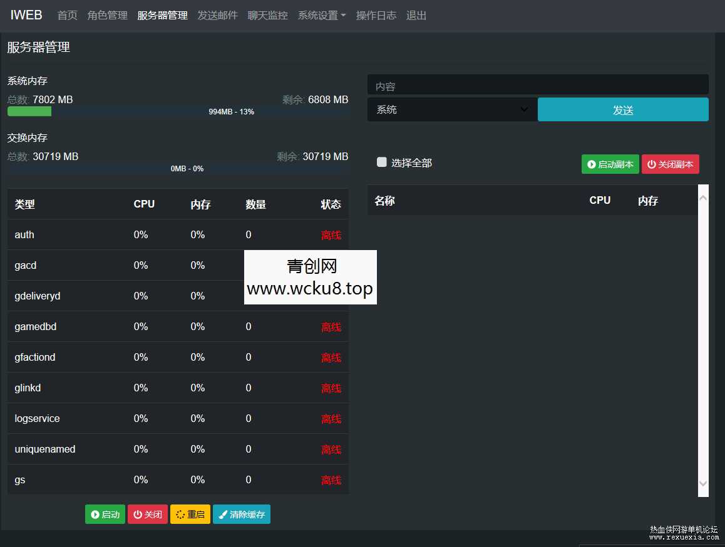
Task: Go to the 首页 menu item
Action: tap(67, 15)
